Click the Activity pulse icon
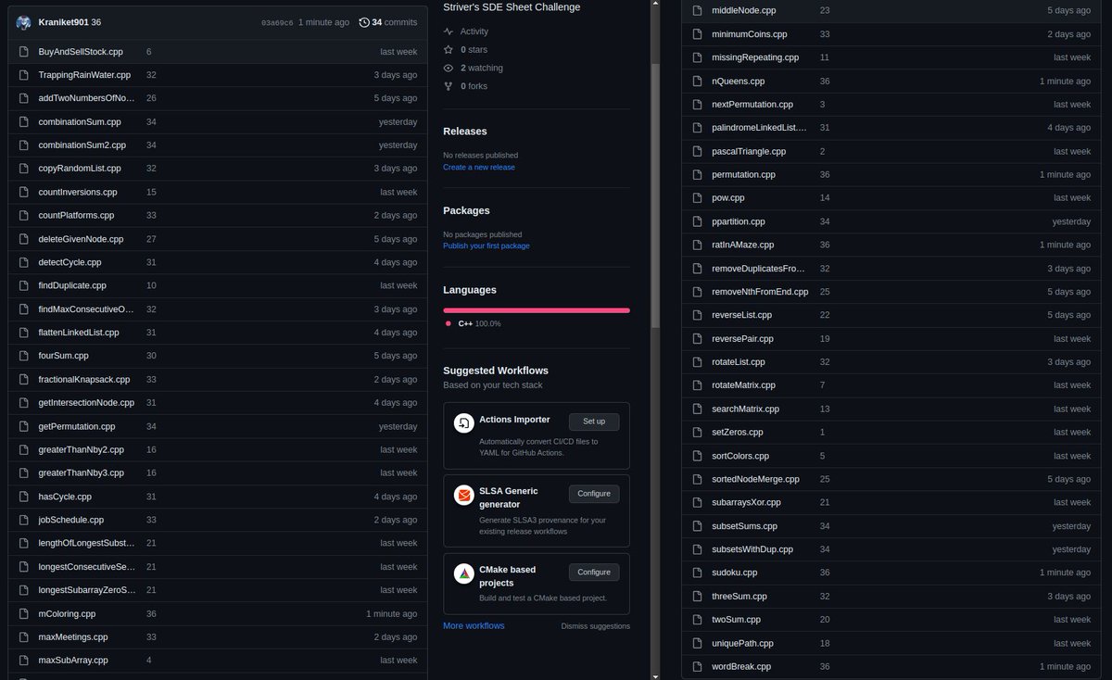 (x=449, y=31)
